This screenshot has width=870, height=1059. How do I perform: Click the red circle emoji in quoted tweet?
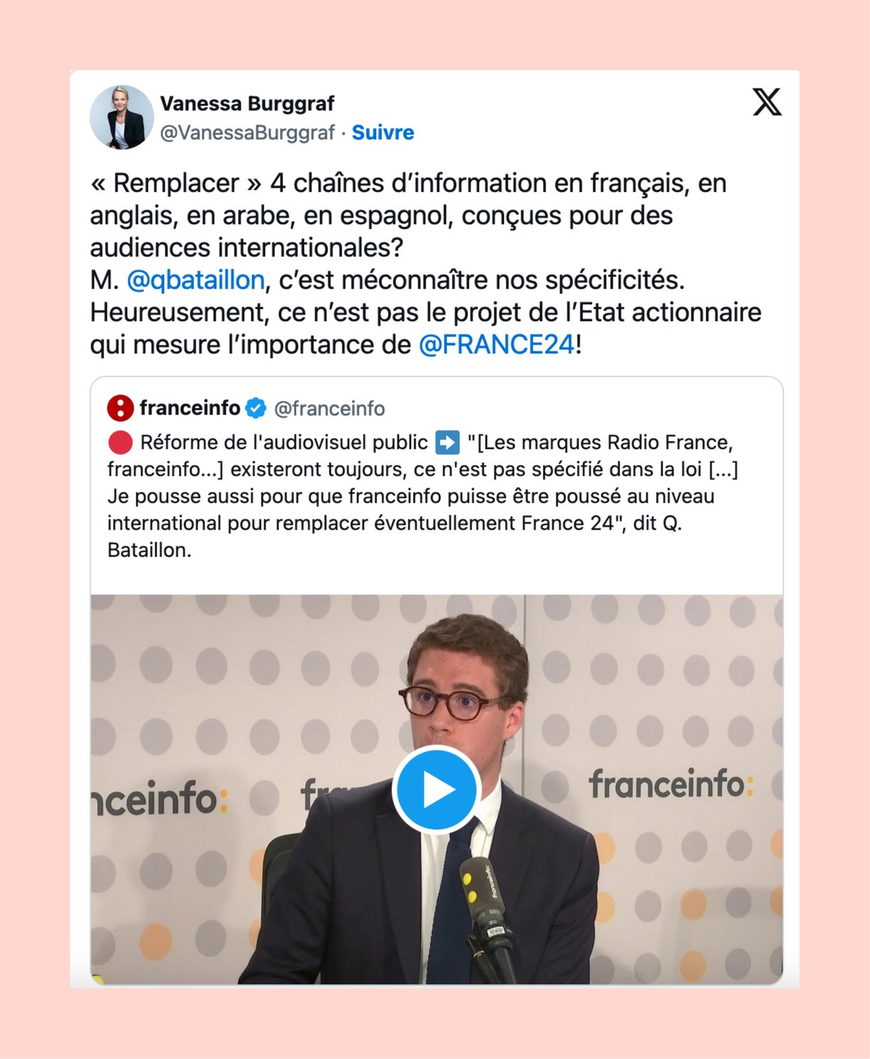coord(120,442)
